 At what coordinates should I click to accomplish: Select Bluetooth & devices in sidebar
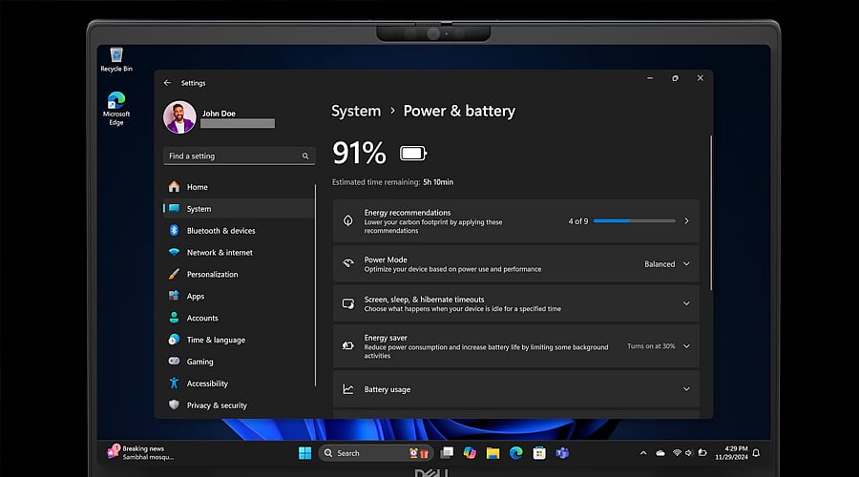point(220,231)
